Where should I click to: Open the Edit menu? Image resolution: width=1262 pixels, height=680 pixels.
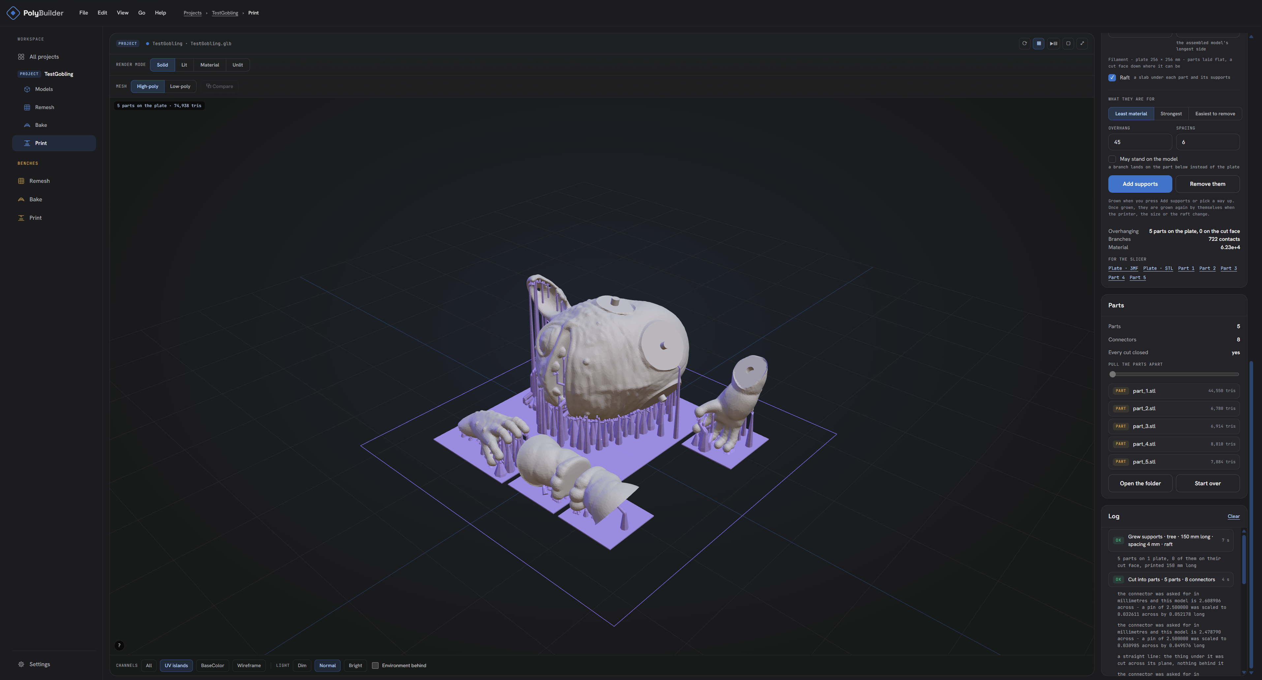pyautogui.click(x=102, y=13)
